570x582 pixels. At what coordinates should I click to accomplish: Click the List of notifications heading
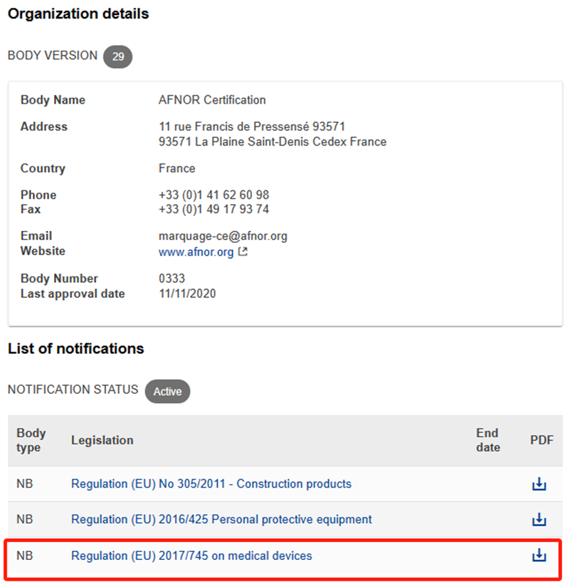coord(76,349)
